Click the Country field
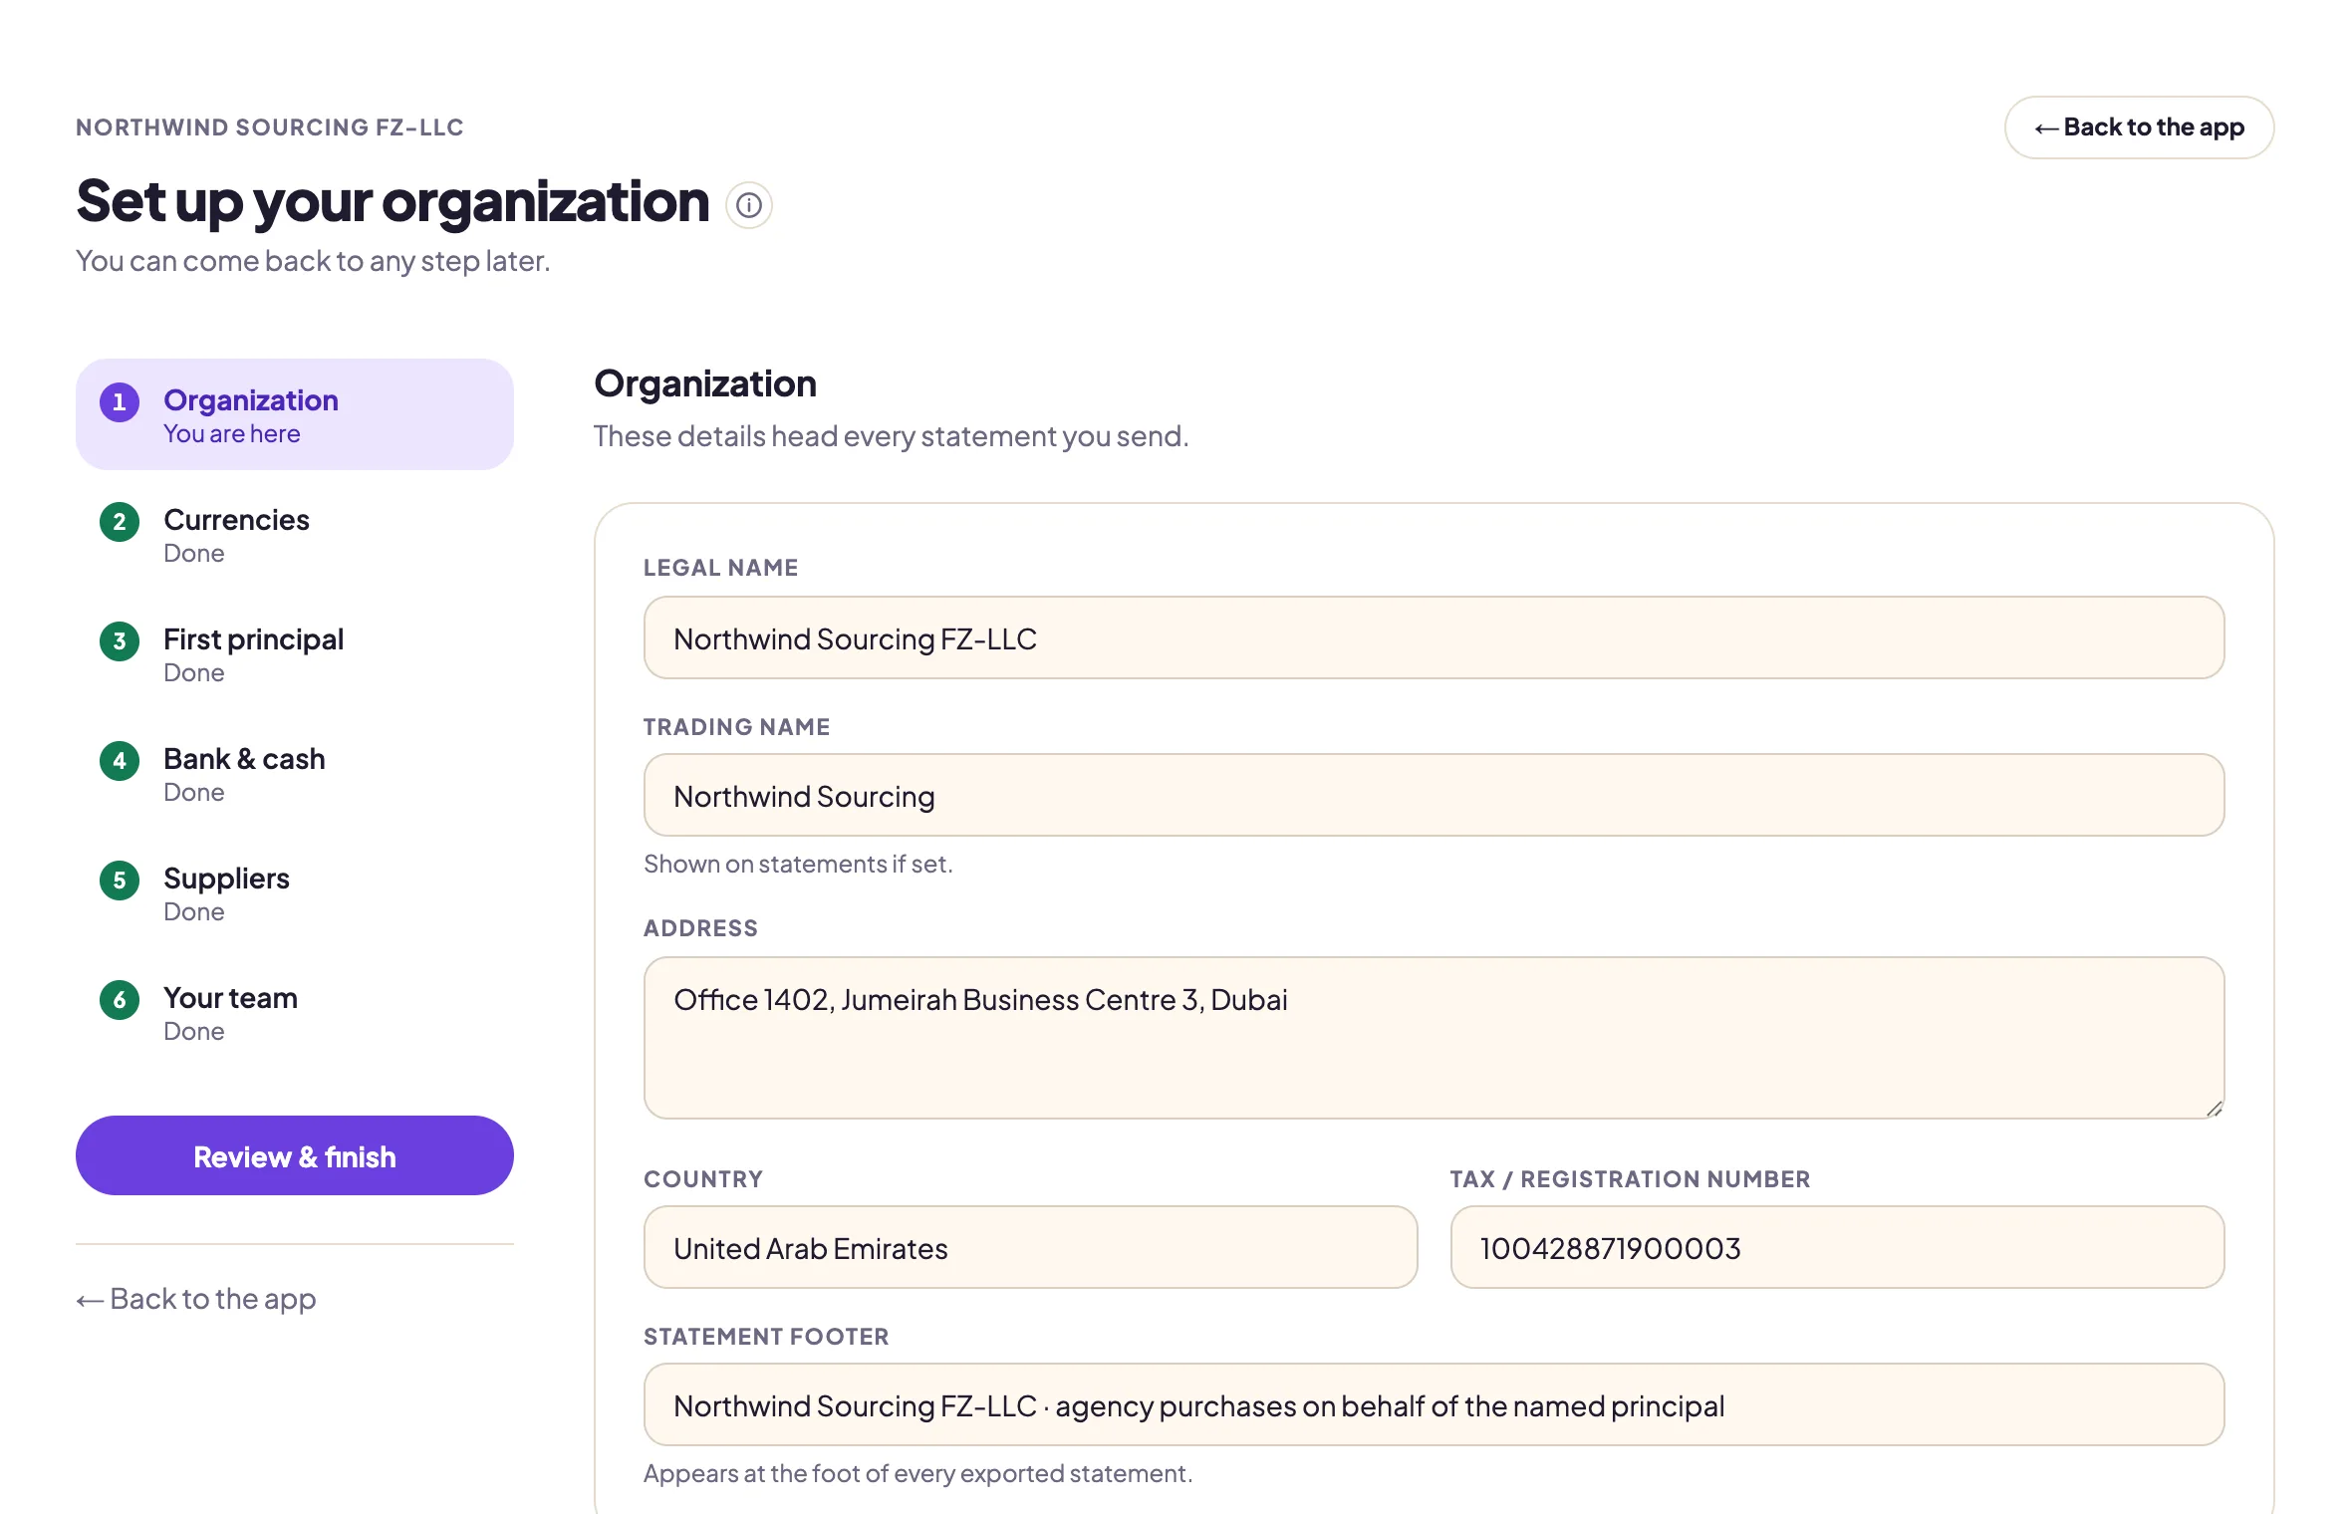The width and height of the screenshot is (2351, 1514). 1030,1247
